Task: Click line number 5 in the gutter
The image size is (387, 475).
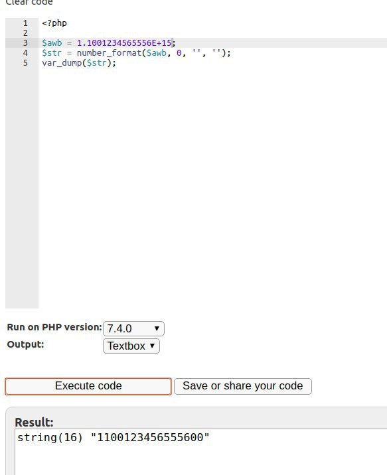Action: (25, 63)
